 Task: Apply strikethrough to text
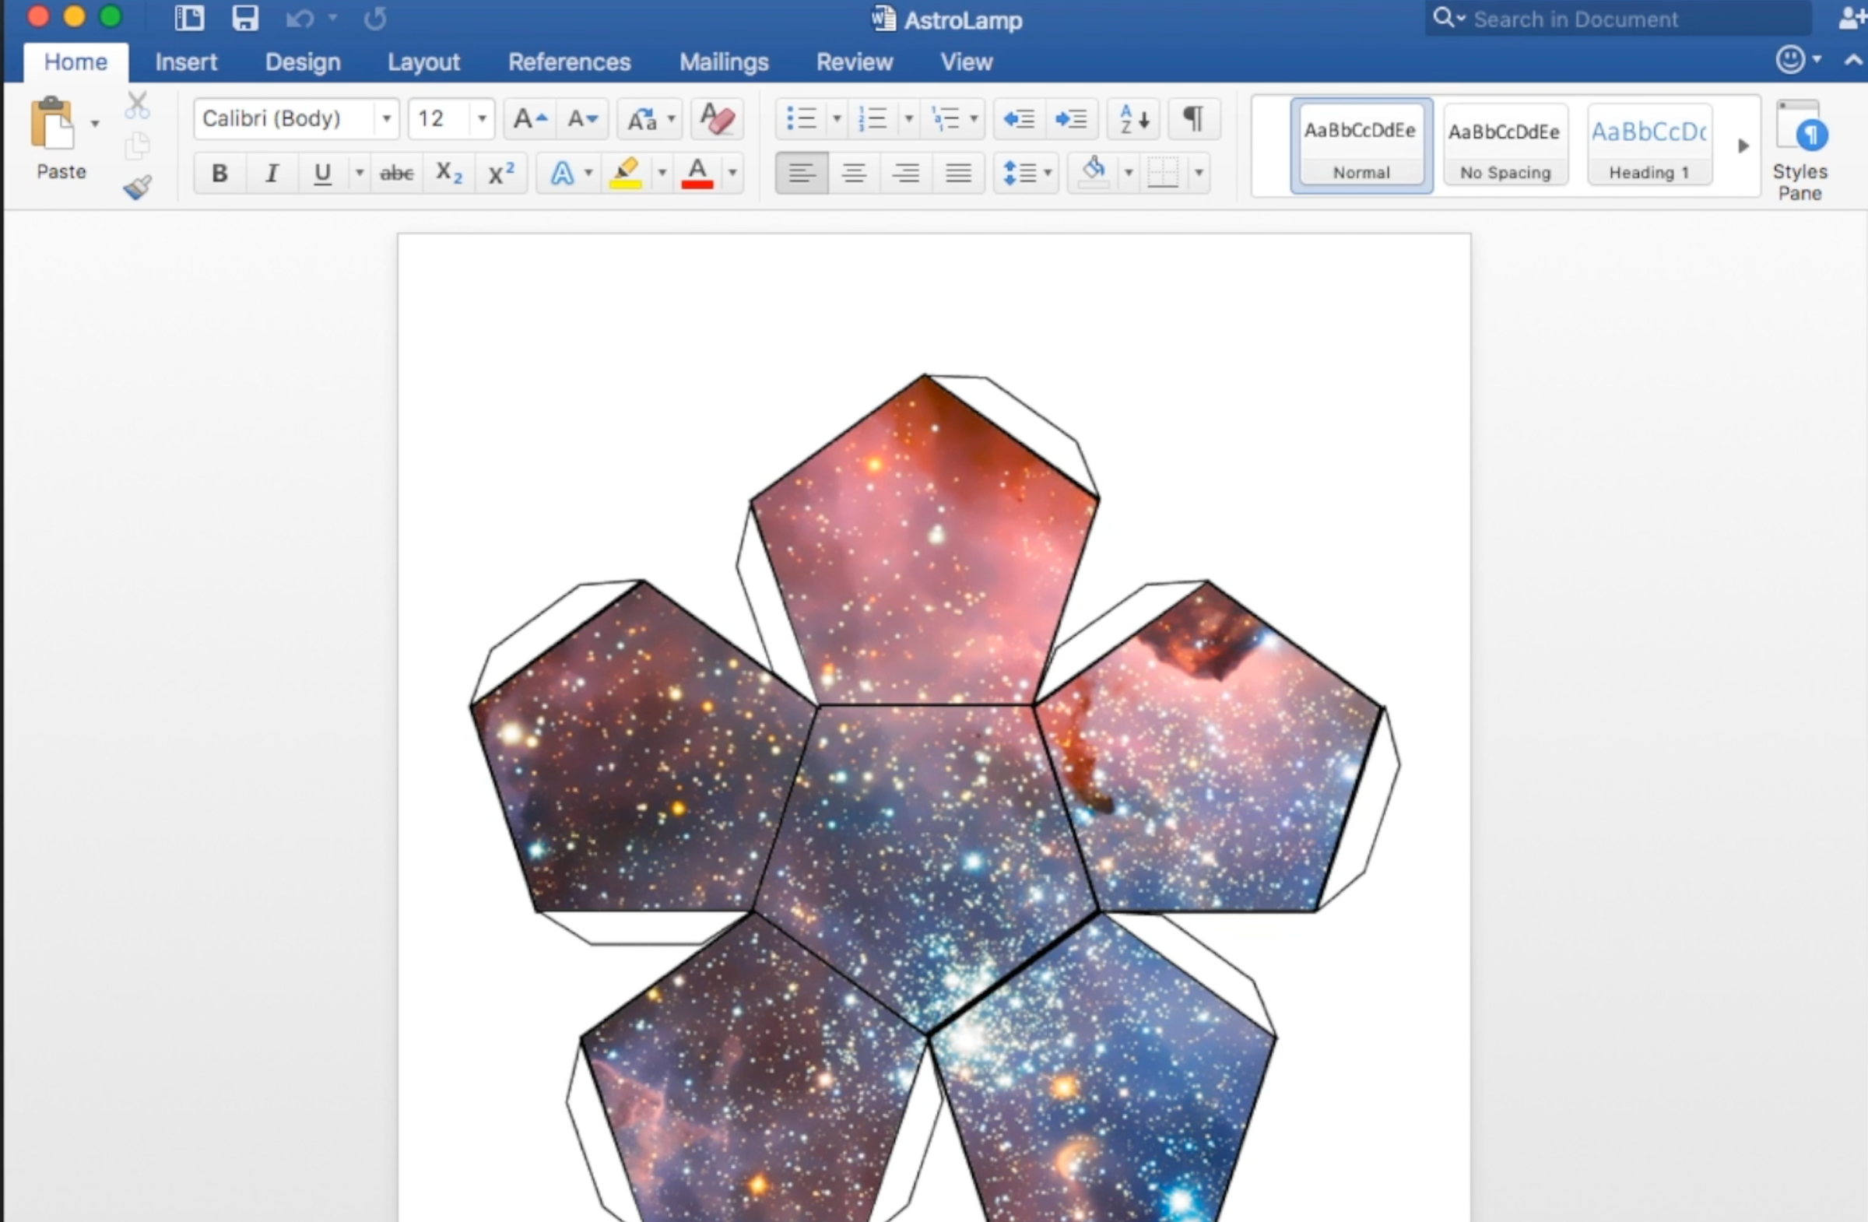click(396, 173)
